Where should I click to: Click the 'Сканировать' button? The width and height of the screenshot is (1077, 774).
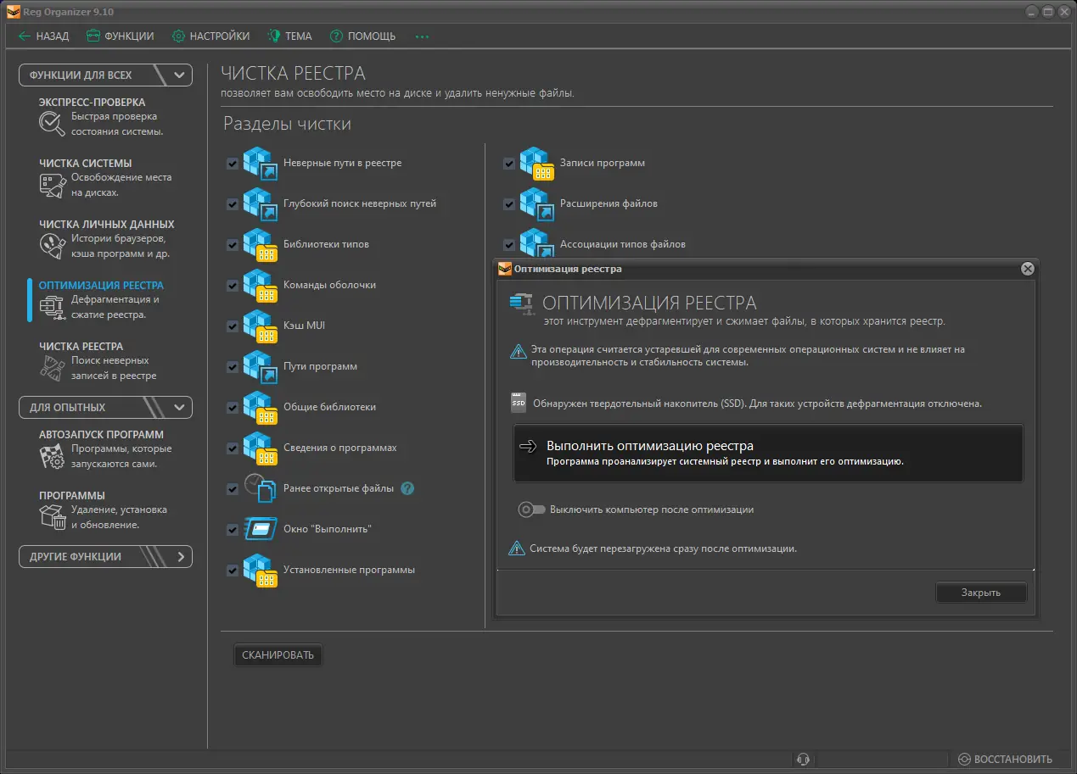(x=278, y=654)
